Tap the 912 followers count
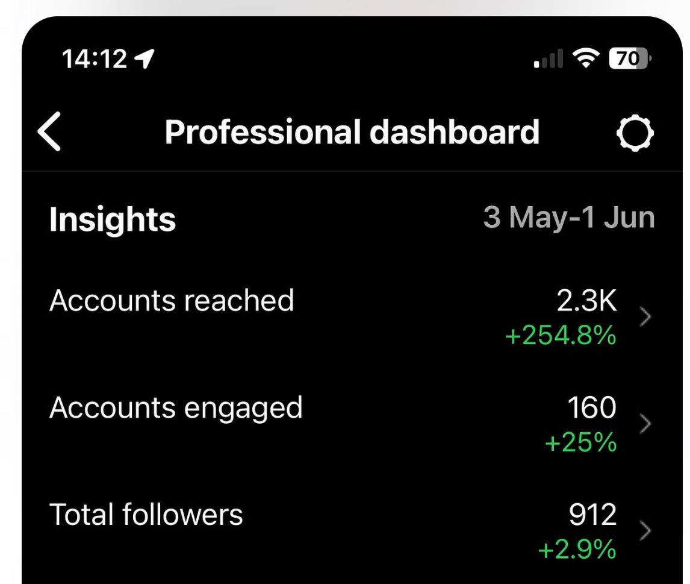The height and width of the screenshot is (584, 690). pos(592,515)
